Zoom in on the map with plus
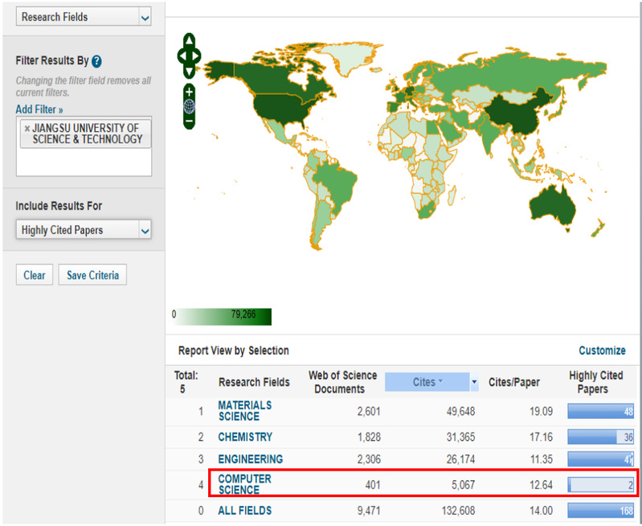 click(x=189, y=91)
